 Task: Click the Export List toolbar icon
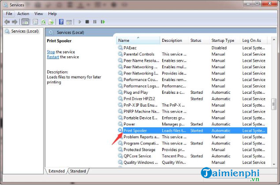tap(51, 22)
